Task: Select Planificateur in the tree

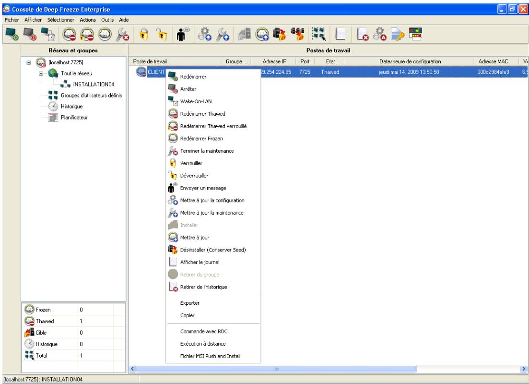Action: point(74,118)
